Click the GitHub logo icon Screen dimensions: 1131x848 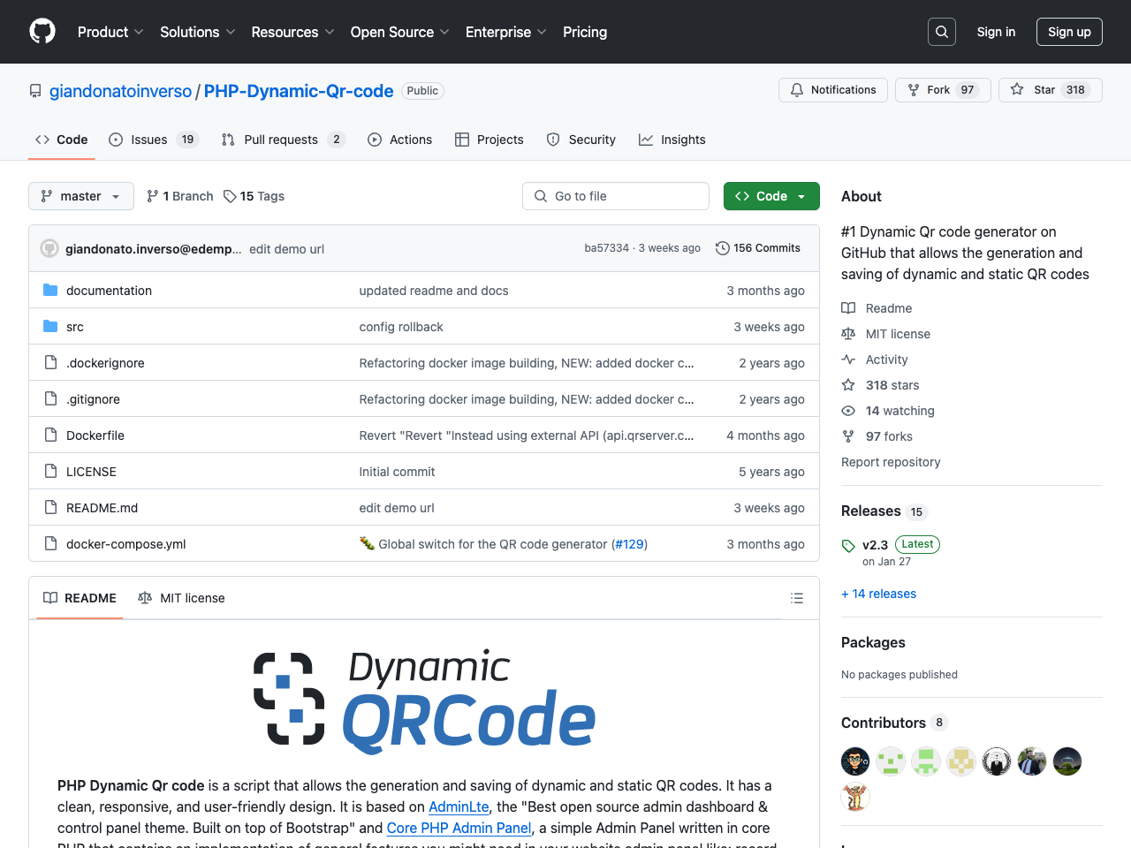pos(42,32)
